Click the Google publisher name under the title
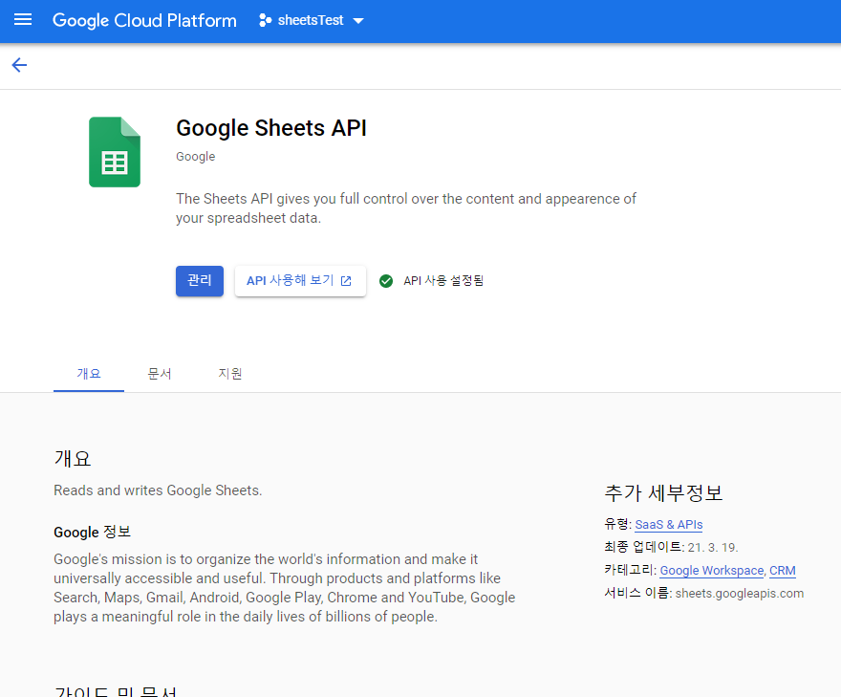 click(195, 157)
